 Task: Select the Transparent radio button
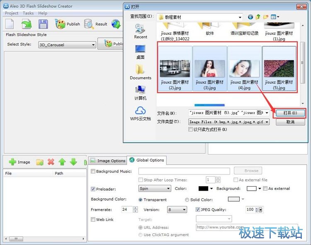141,200
